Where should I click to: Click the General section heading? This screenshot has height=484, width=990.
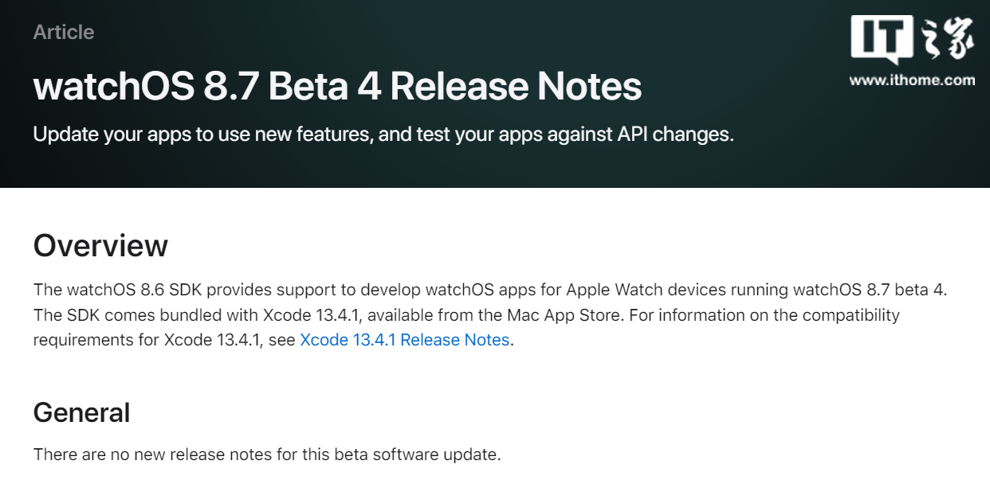[81, 412]
